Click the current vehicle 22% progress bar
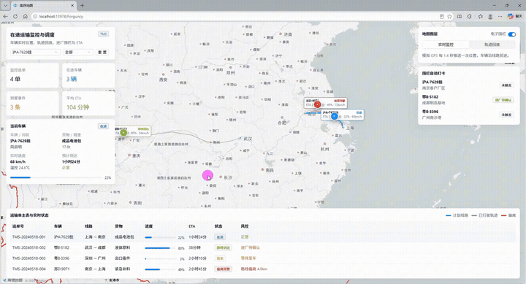The height and width of the screenshot is (284, 526). (x=56, y=177)
